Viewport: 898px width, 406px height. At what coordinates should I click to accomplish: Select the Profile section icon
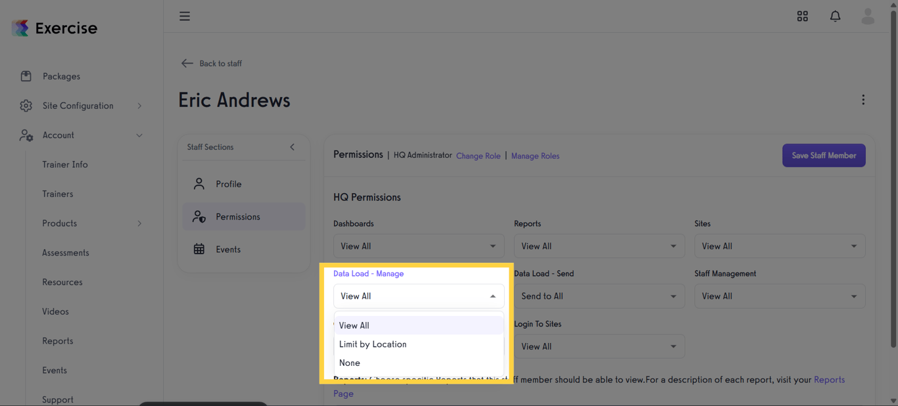pos(199,184)
